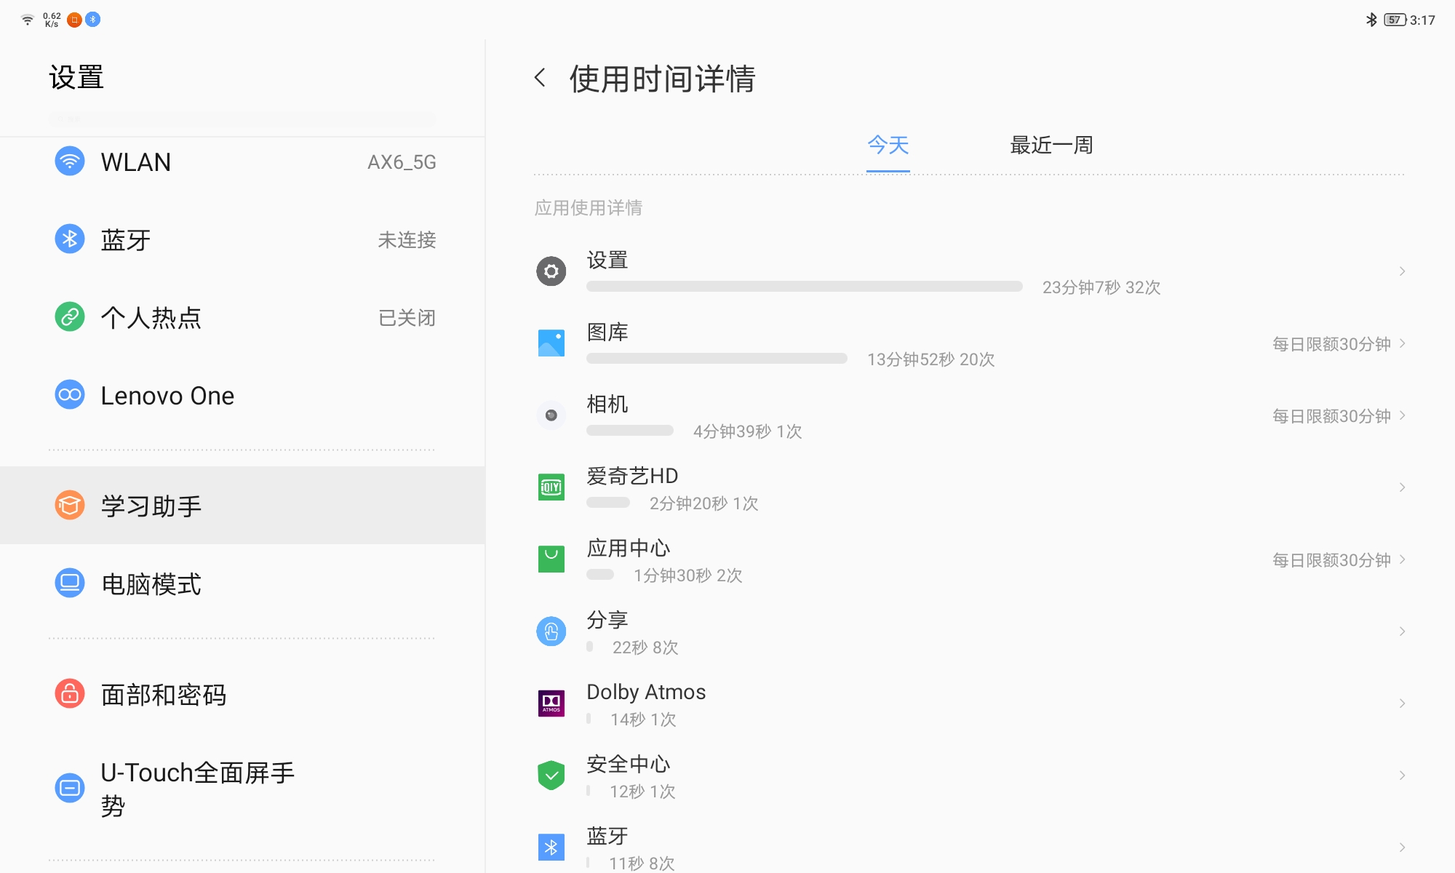The width and height of the screenshot is (1455, 873).
Task: Select the 学习助手 graduation cap icon
Action: coord(69,506)
